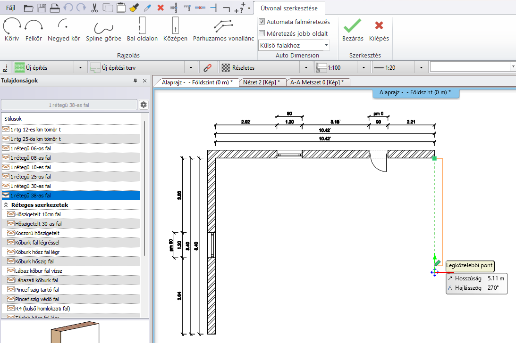This screenshot has width=516, height=343.
Task: Enable Méretezés jobb oldalt checkbox
Action: coord(262,33)
